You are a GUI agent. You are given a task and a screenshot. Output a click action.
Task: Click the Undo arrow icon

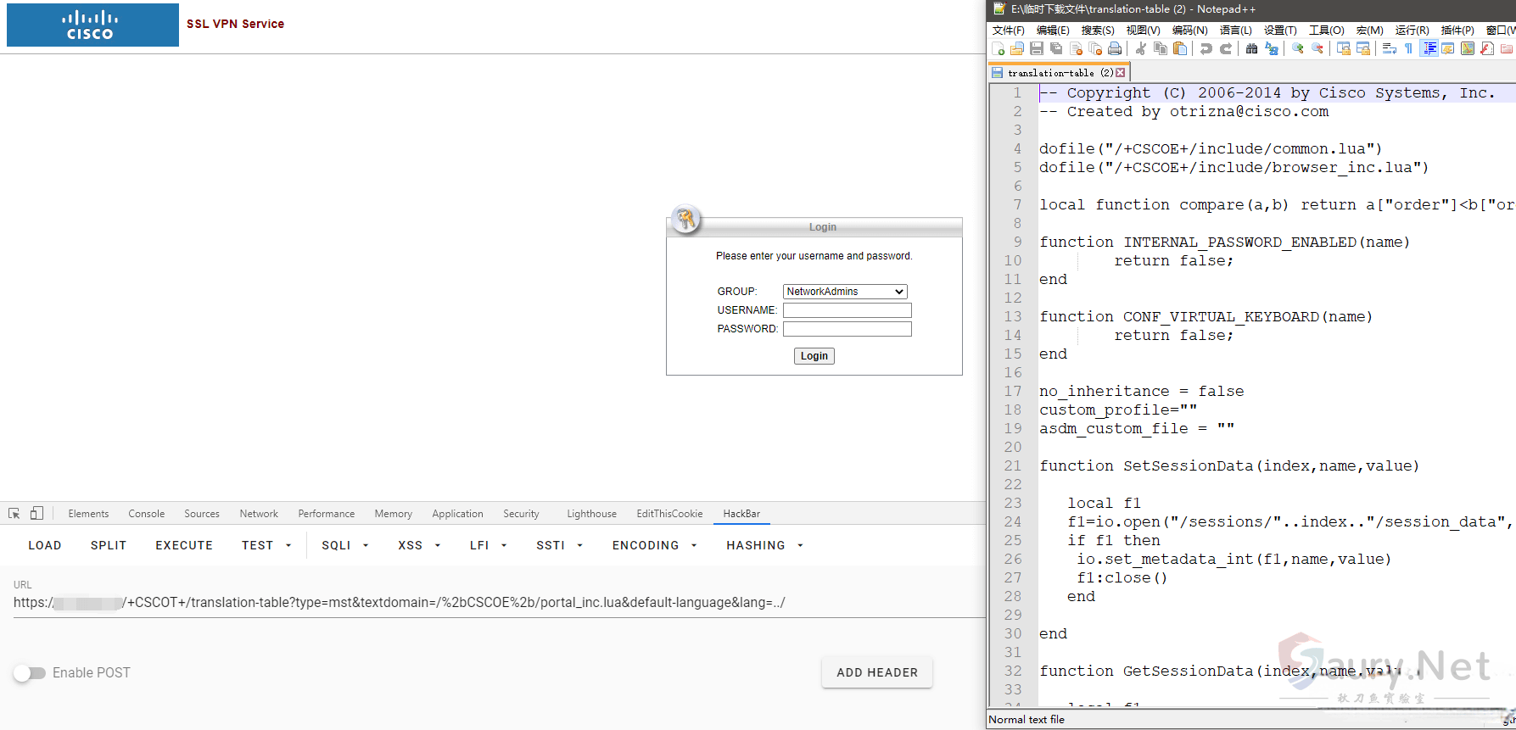1206,49
